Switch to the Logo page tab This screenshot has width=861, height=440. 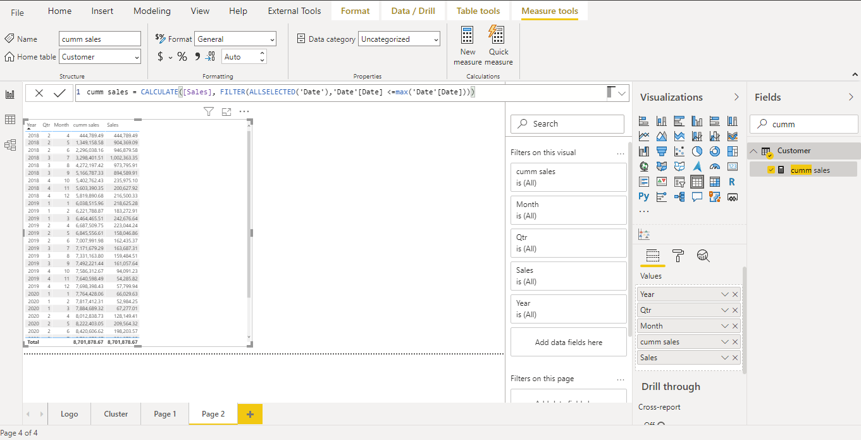pos(70,414)
